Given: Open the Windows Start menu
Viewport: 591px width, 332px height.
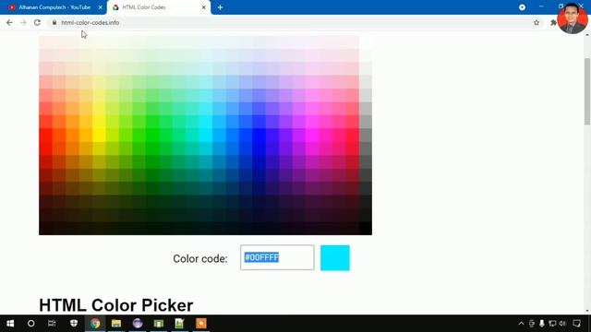Looking at the screenshot, I should pos(10,324).
